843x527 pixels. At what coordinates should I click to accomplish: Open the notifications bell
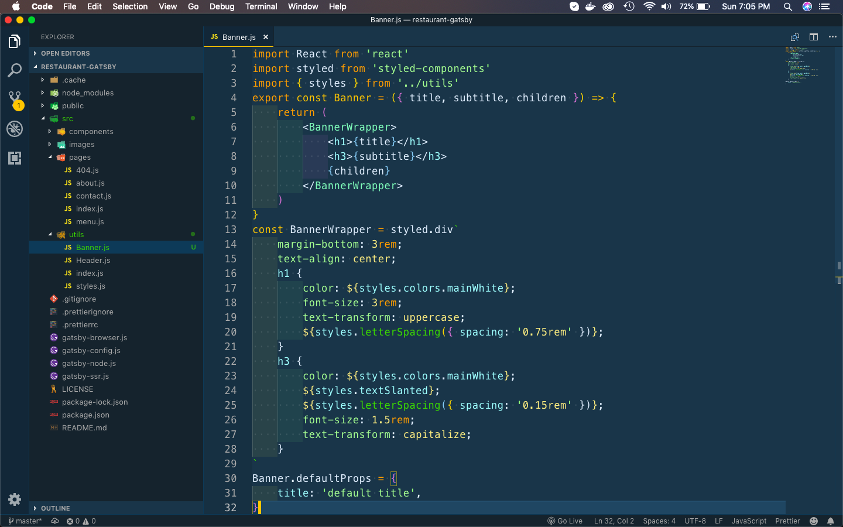[831, 521]
